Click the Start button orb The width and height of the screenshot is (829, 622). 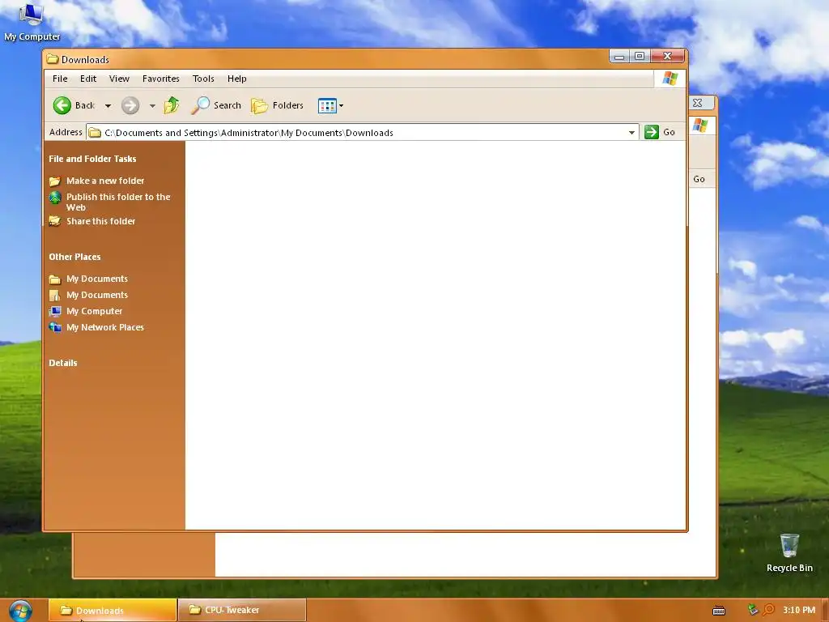(20, 611)
